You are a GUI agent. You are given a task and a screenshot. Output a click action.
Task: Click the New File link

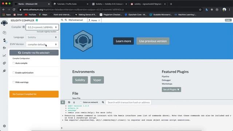coord(76,98)
